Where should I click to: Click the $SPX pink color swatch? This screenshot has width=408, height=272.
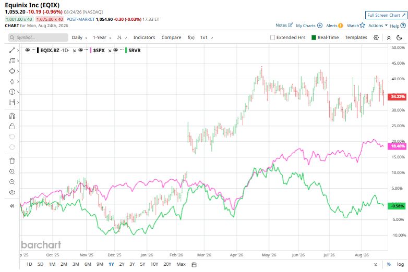click(91, 51)
